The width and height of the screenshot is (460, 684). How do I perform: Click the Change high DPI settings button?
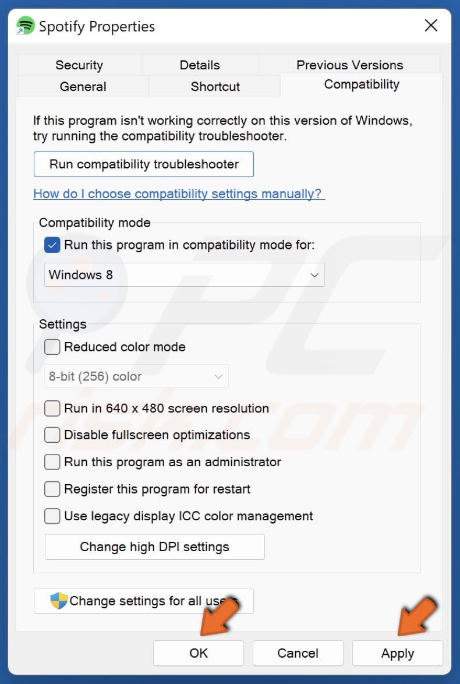pos(154,547)
